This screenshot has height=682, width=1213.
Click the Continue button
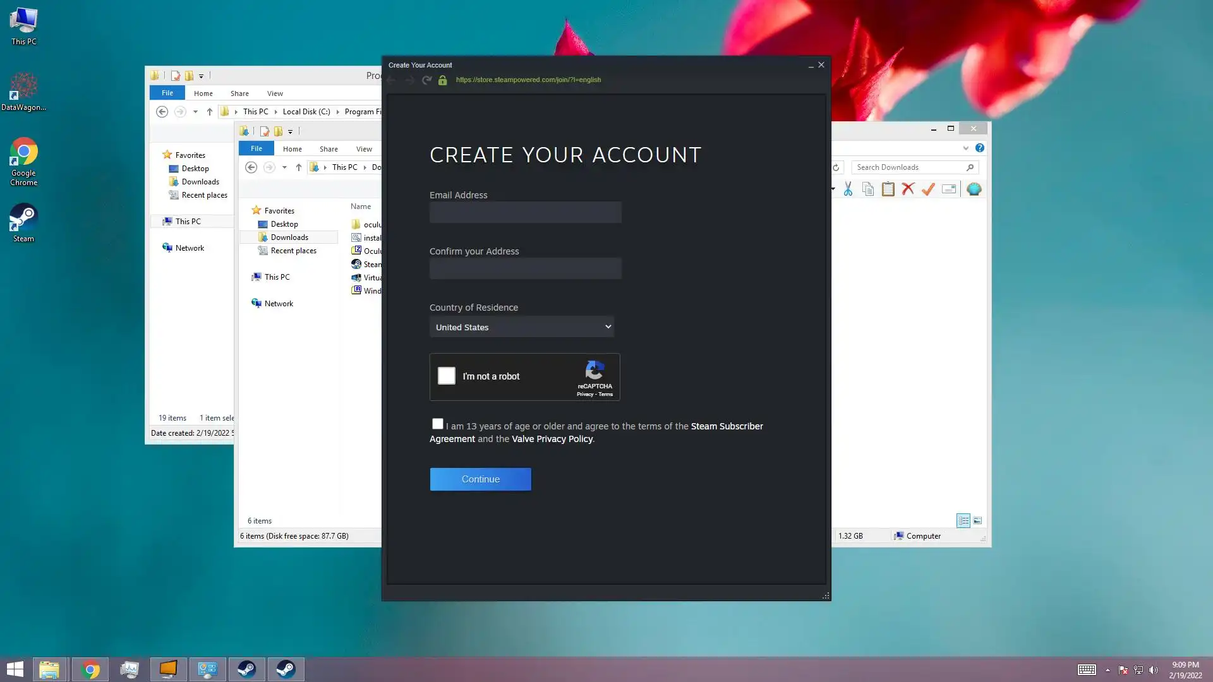click(480, 479)
